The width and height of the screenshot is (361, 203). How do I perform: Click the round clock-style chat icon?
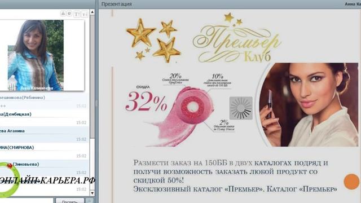coord(69,14)
